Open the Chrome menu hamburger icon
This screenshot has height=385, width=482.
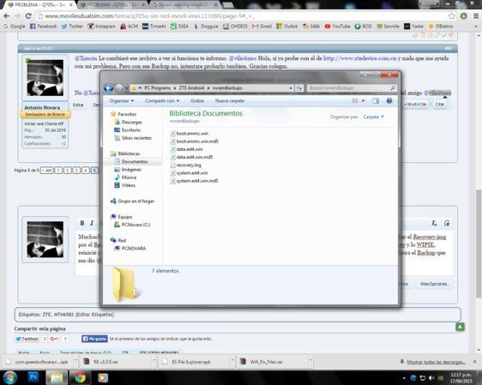tap(475, 16)
